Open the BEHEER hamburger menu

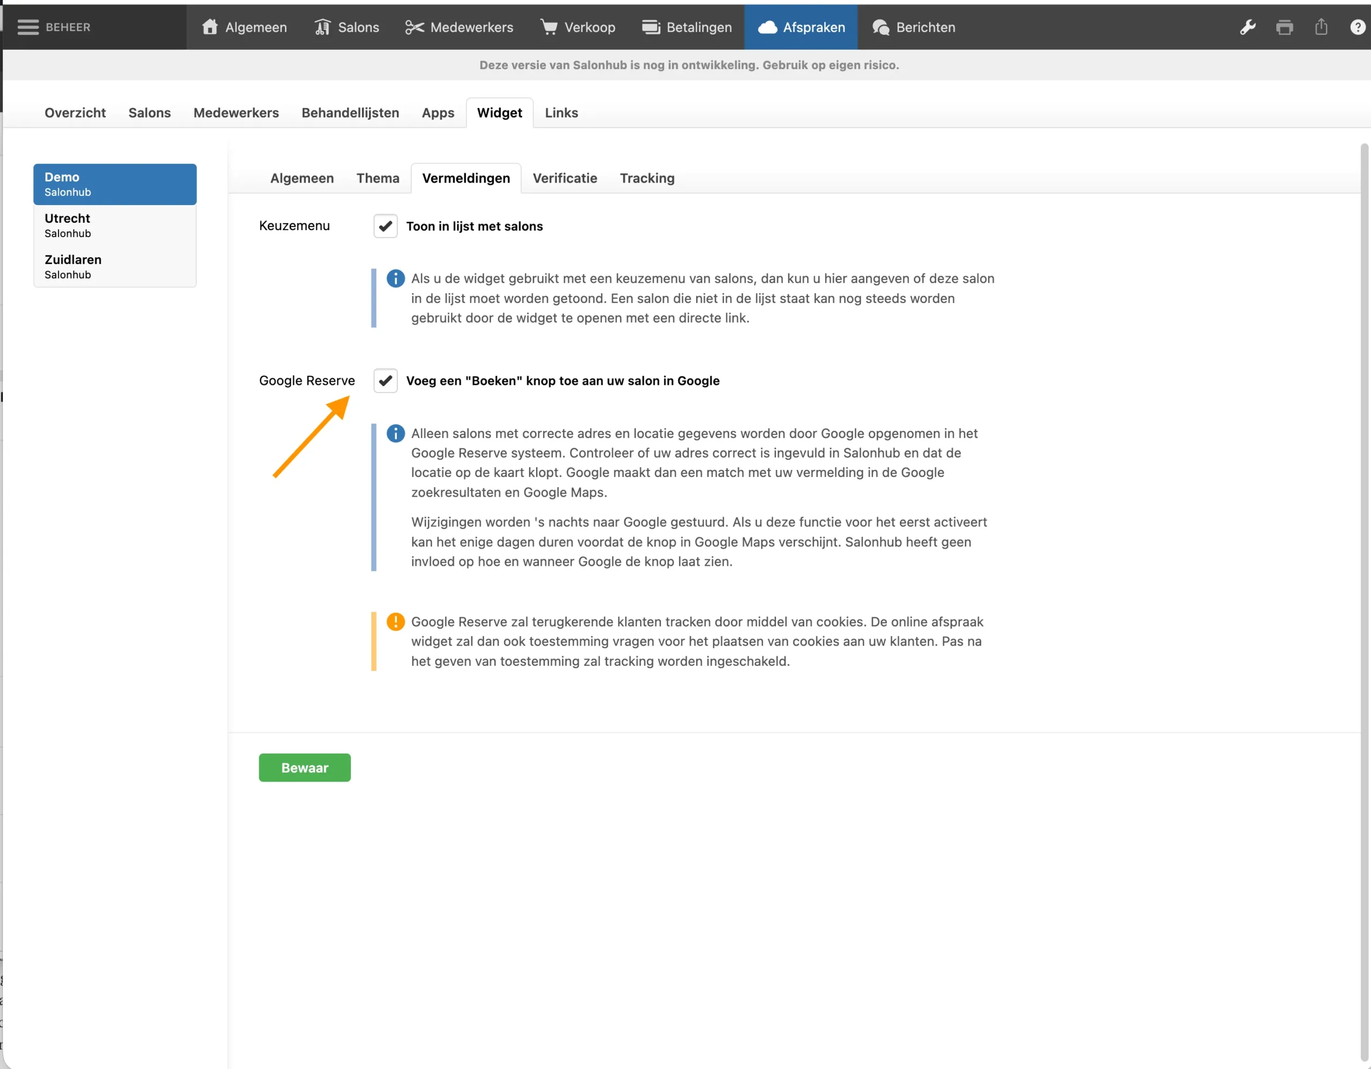(28, 27)
